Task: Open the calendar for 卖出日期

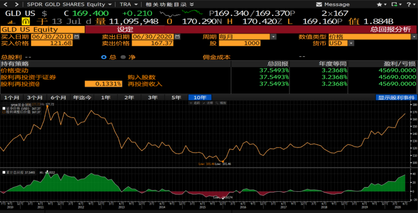Action: pos(177,37)
